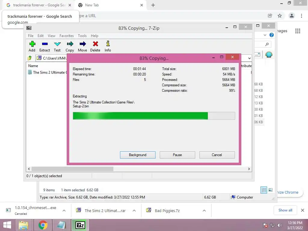
Task: Switch to Chrome on the taskbar
Action: 43,225
